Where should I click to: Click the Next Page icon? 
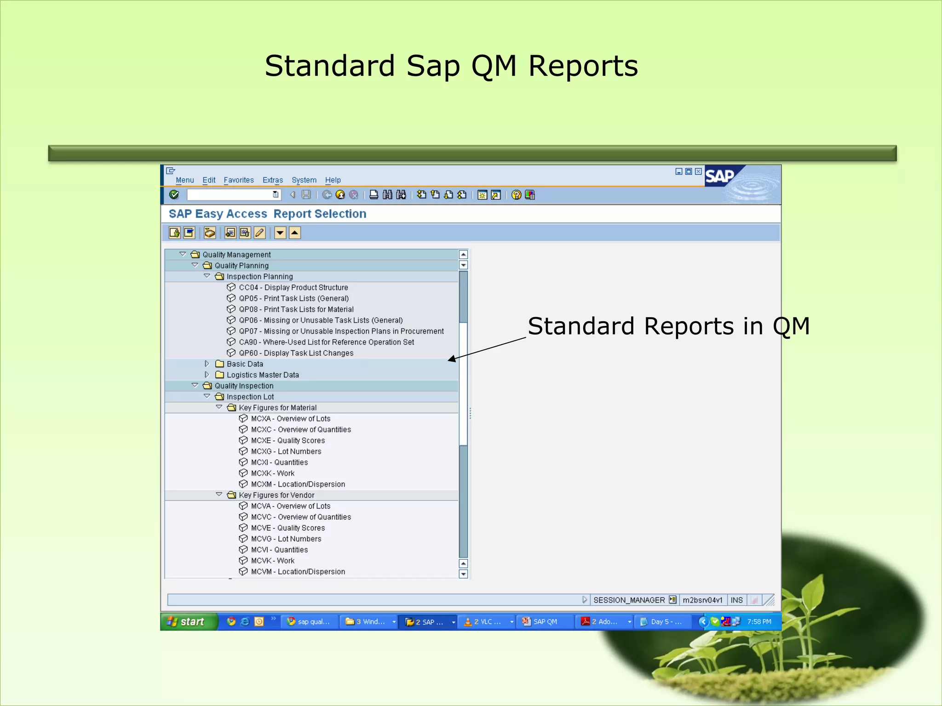pyautogui.click(x=448, y=195)
